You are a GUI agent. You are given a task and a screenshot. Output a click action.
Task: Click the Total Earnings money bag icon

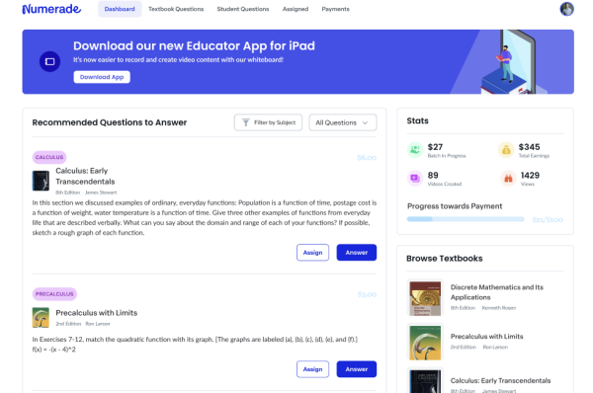click(x=506, y=150)
